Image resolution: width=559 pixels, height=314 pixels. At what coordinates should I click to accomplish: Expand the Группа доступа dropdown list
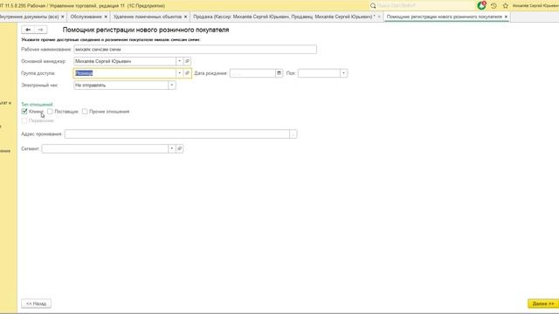(180, 73)
